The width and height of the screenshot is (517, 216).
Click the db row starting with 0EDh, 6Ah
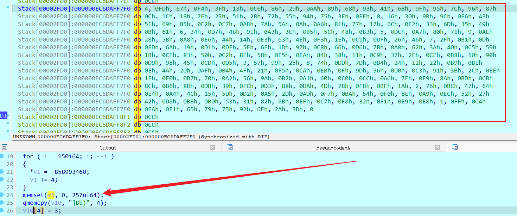coord(315,47)
